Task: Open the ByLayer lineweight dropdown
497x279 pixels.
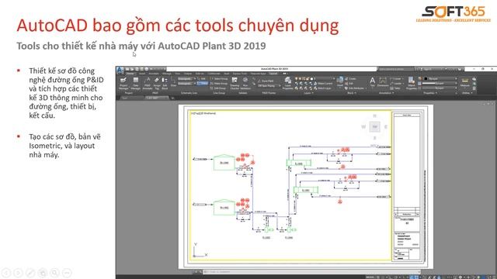Action: 440,84
